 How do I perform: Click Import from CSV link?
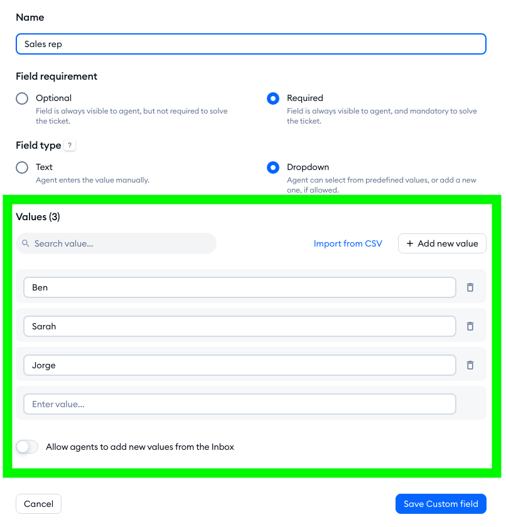coord(348,243)
